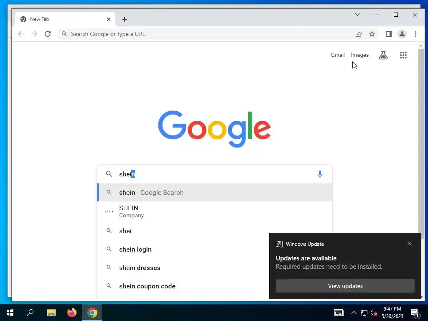Viewport: 428px width, 321px height.
Task: Click the Google logo
Action: point(214,129)
